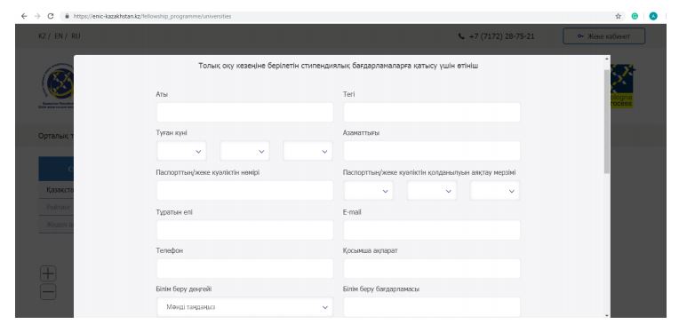
Task: Open the Жеке кабинет login button
Action: click(x=603, y=36)
